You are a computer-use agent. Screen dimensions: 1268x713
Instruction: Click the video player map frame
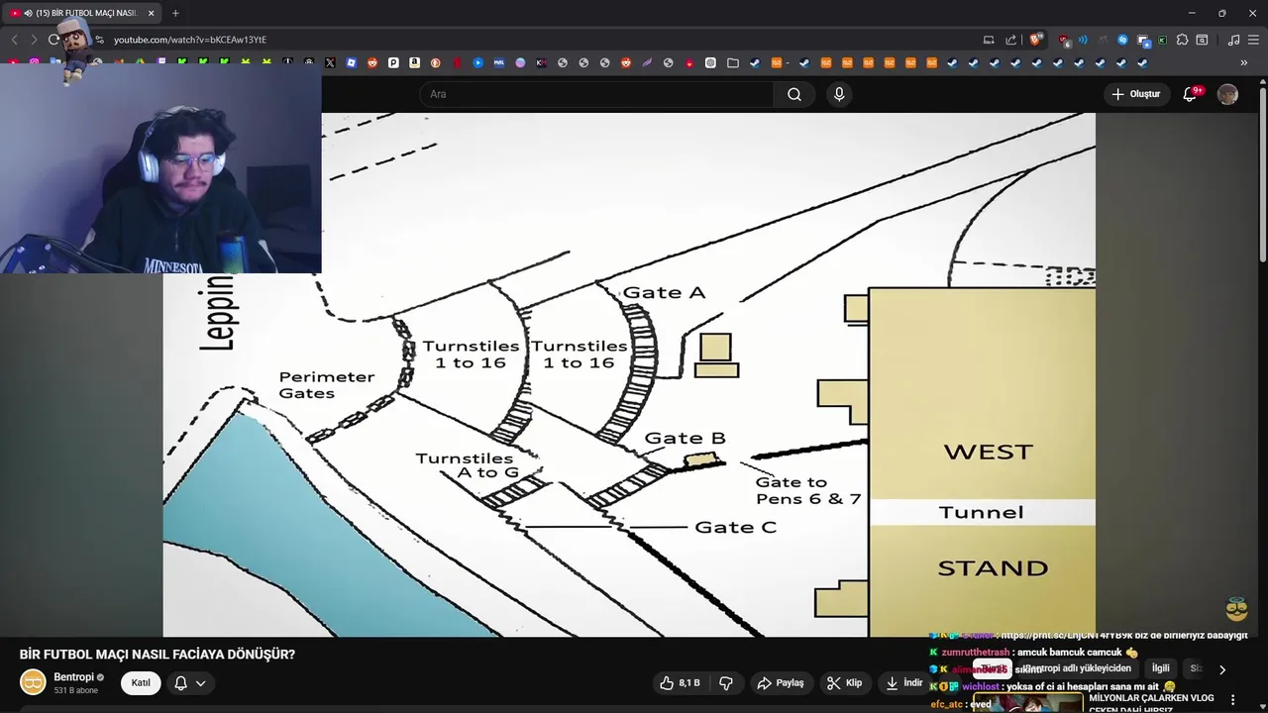tap(629, 374)
